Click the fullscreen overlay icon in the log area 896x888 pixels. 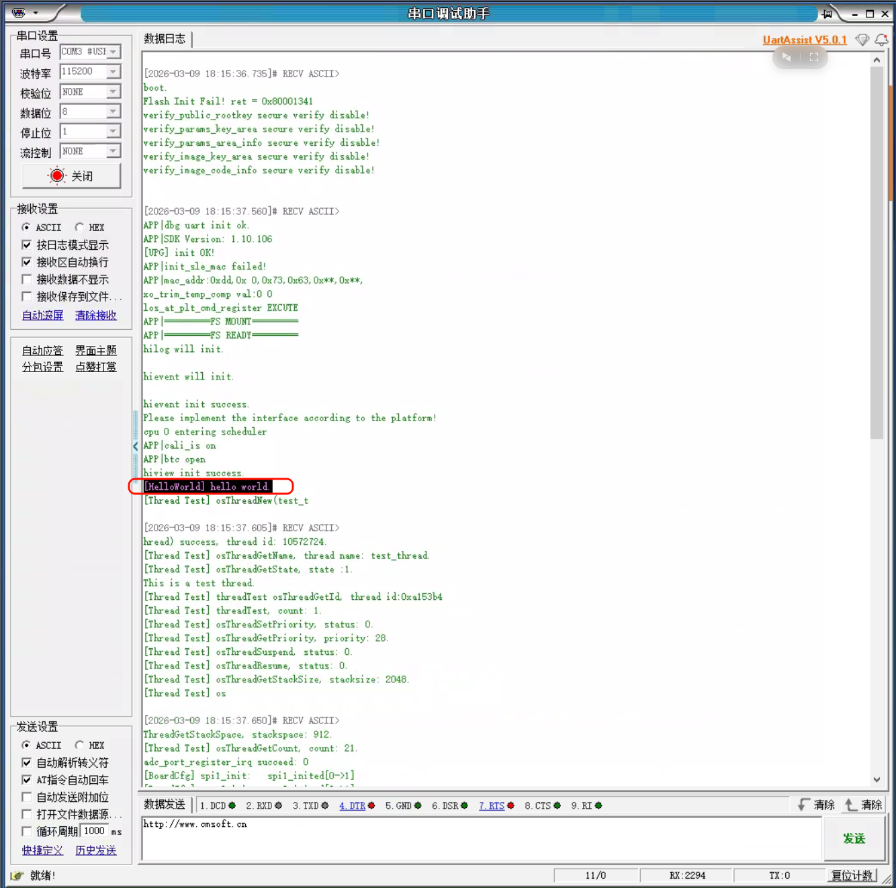click(x=814, y=57)
